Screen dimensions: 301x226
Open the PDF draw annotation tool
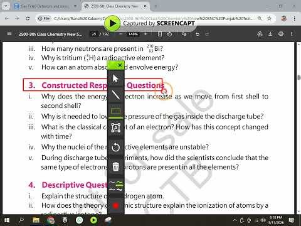coord(184,34)
